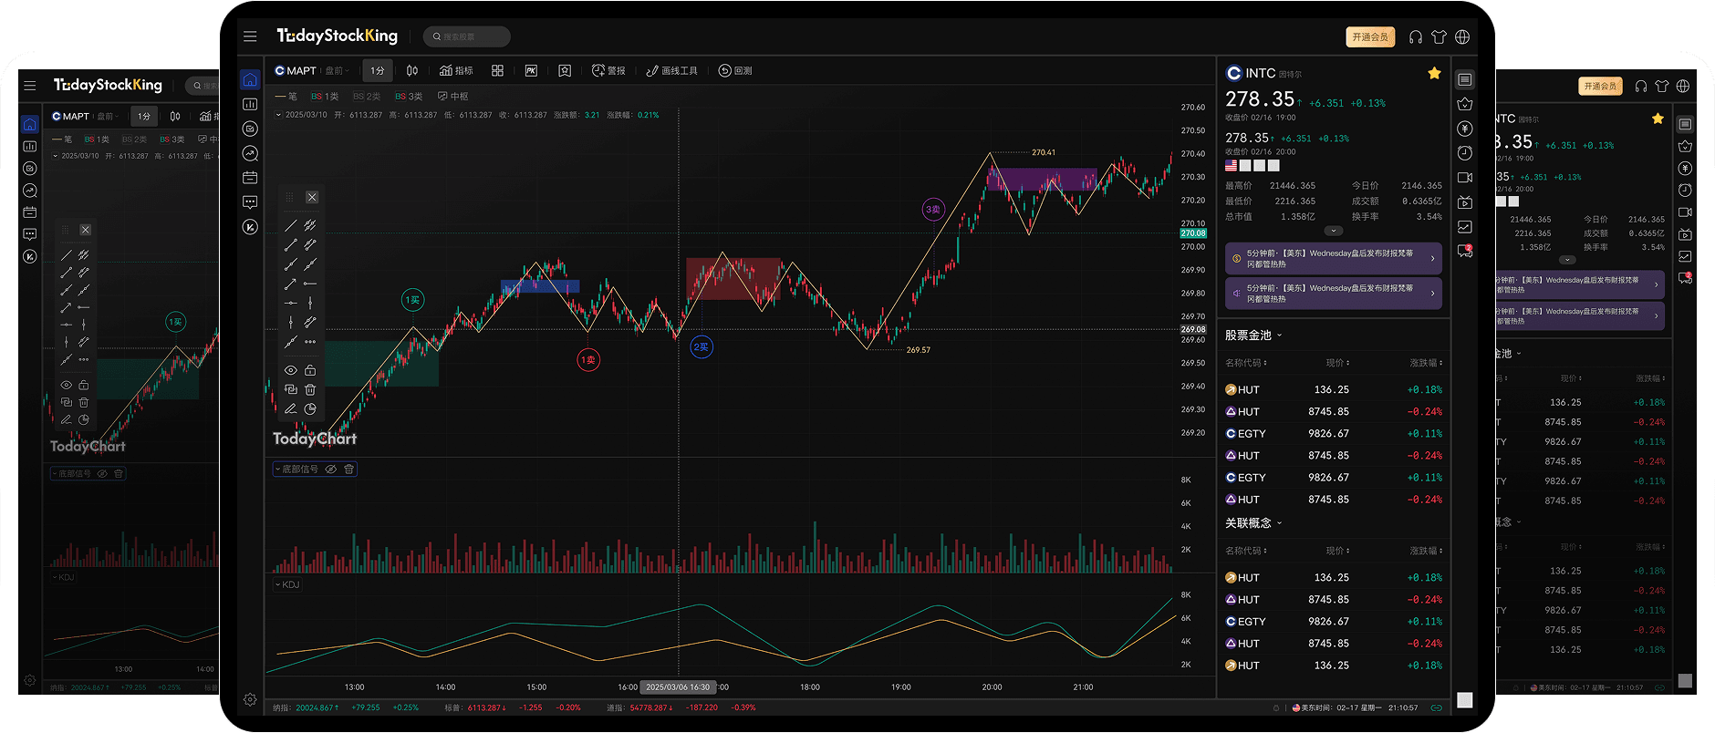
Task: Remove the 底部信号 indicator with its trash icon
Action: [x=348, y=469]
